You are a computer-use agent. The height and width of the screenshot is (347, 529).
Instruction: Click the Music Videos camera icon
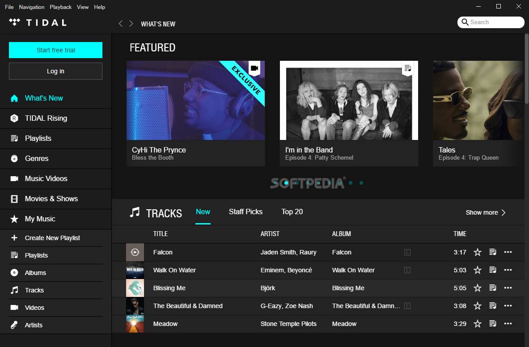point(14,179)
